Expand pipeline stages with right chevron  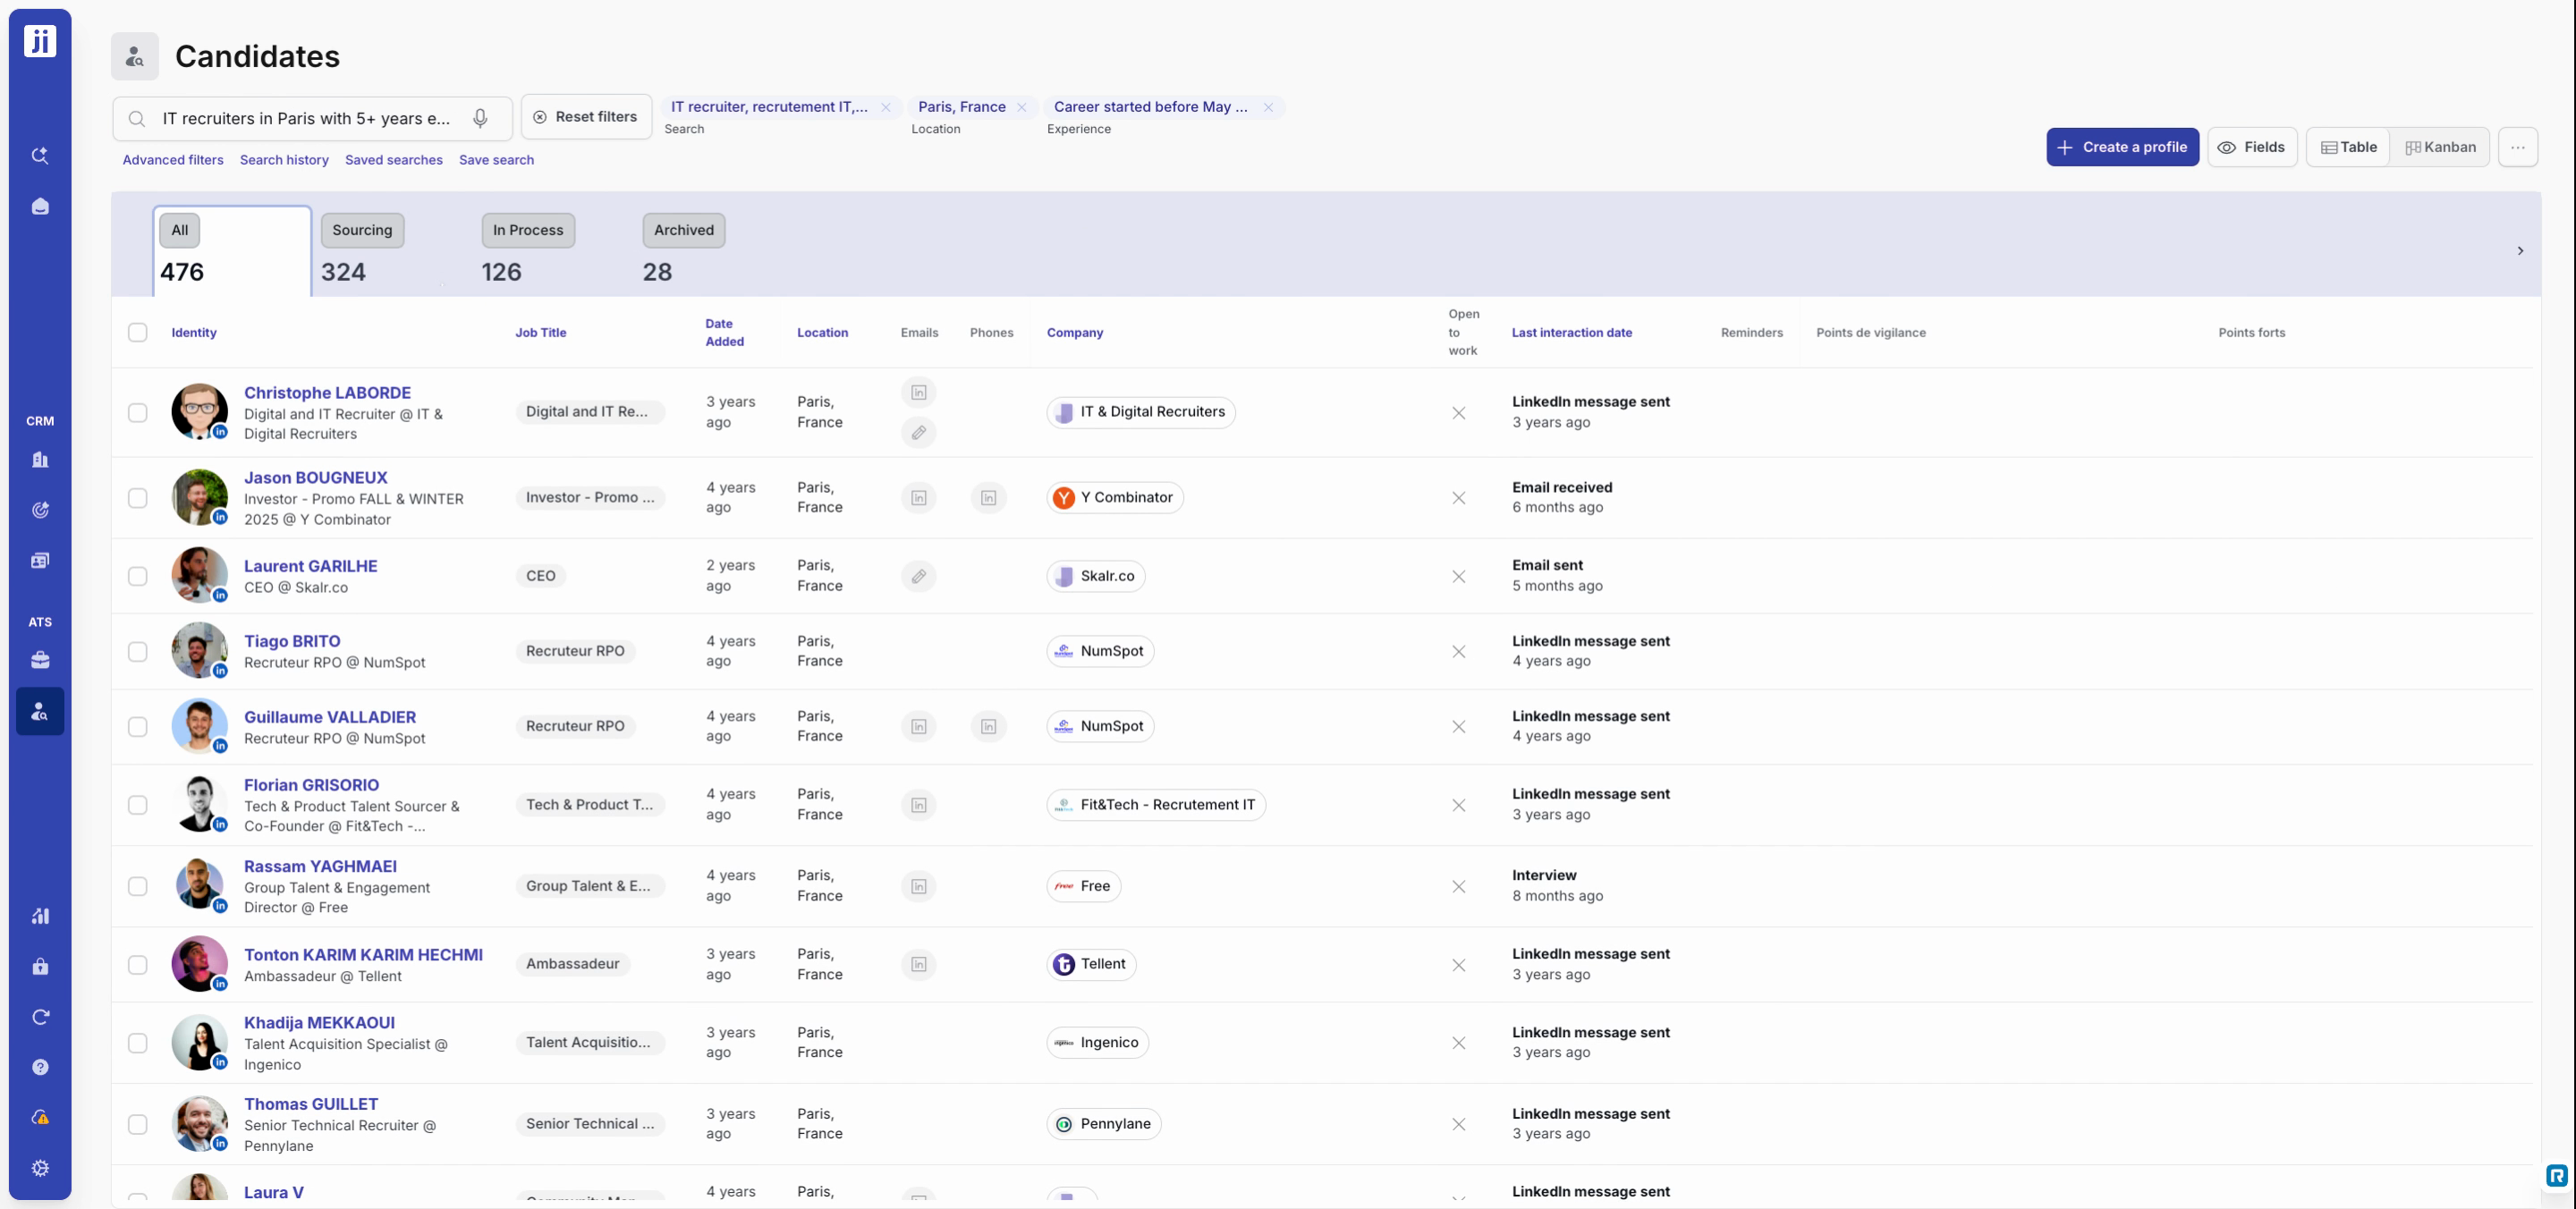tap(2520, 251)
